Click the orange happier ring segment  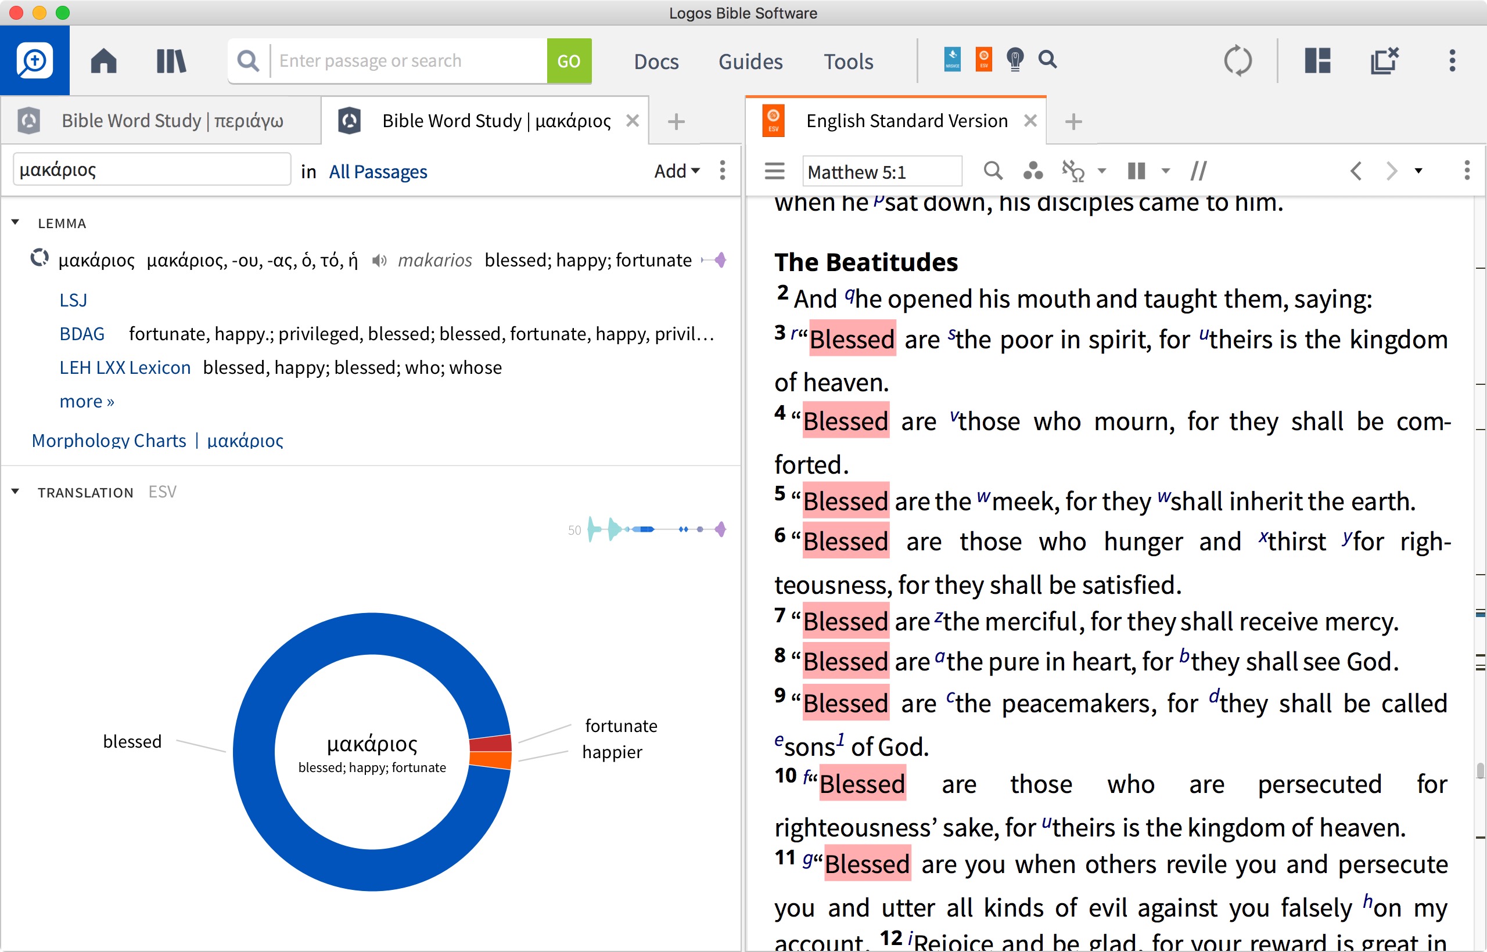491,760
